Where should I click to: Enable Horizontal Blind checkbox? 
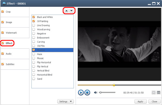click(33, 75)
